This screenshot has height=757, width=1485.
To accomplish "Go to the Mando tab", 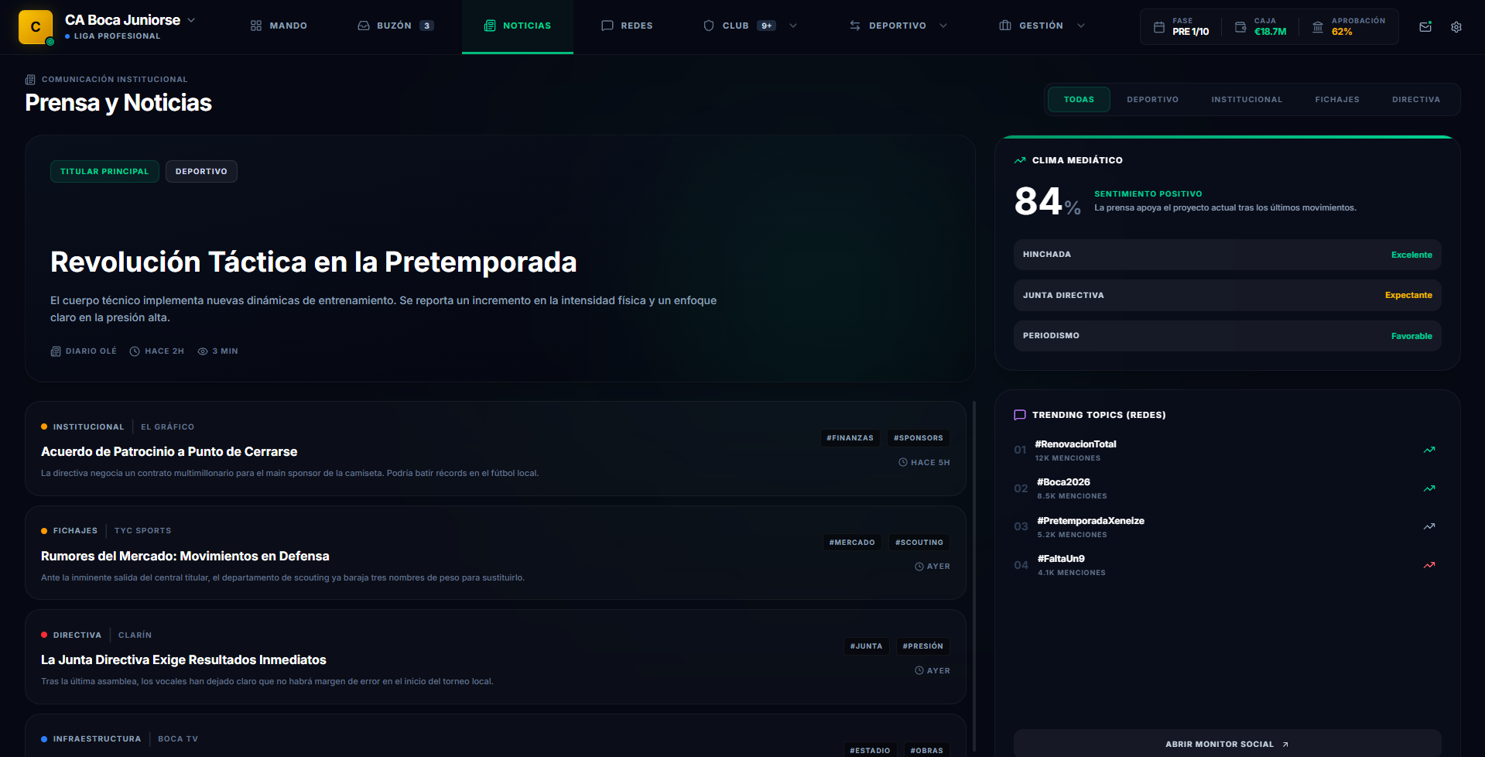I will 279,26.
